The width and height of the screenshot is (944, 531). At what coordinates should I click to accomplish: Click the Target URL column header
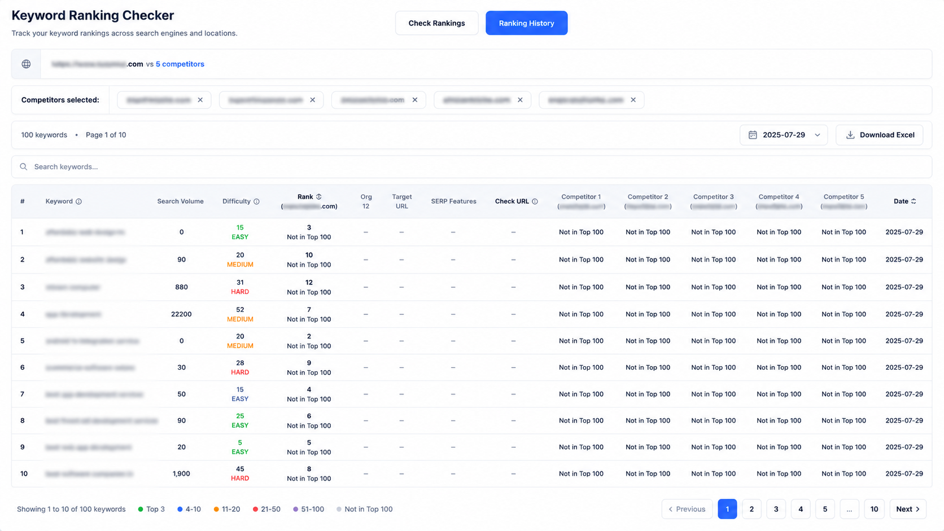coord(402,201)
